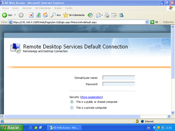Viewport: 175px width, 131px height.
Task: Expand hidden tray icons chevron
Action: tap(154, 128)
